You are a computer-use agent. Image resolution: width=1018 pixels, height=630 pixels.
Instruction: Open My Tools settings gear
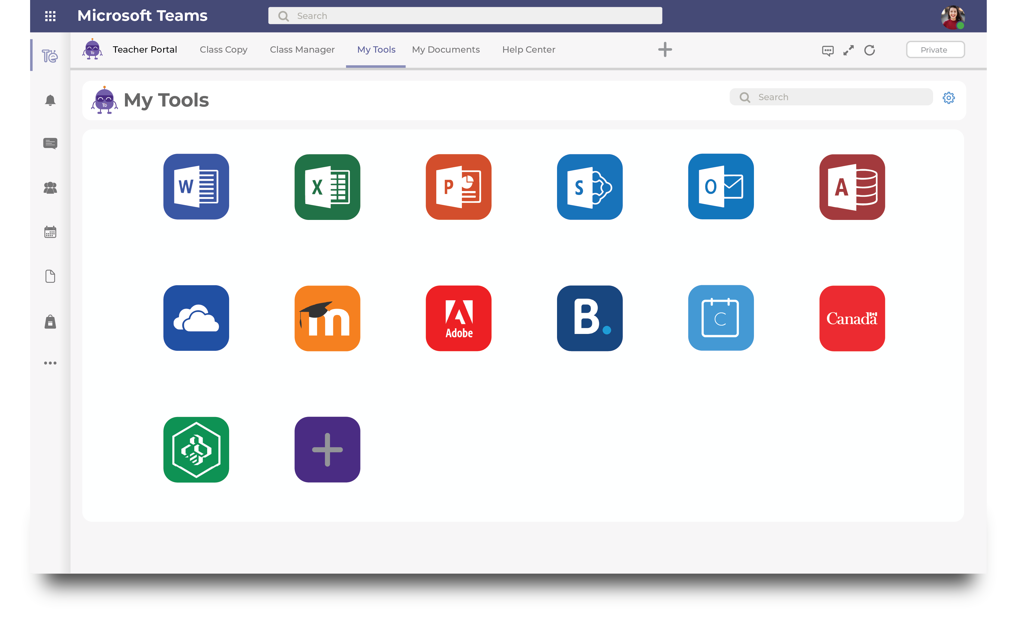(x=949, y=98)
